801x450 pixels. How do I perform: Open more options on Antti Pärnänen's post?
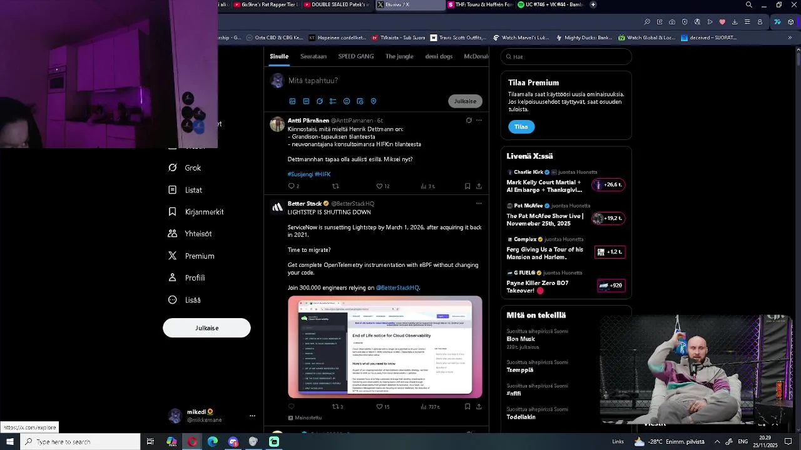479,120
